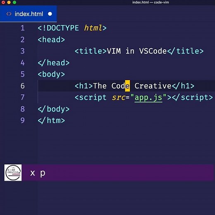Click the unsaved dot on index.html tab
Viewport: 215px width, 215px height.
tap(50, 14)
